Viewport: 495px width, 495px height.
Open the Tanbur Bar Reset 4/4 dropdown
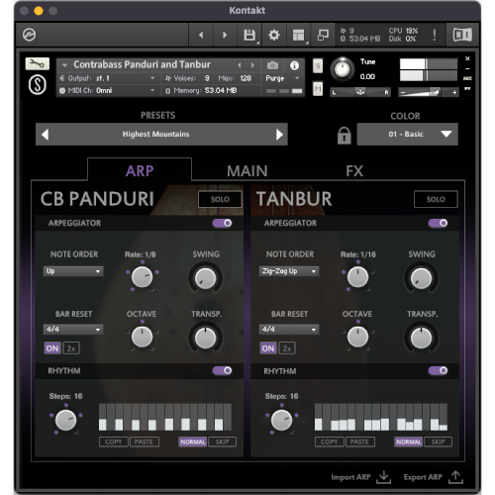point(289,330)
